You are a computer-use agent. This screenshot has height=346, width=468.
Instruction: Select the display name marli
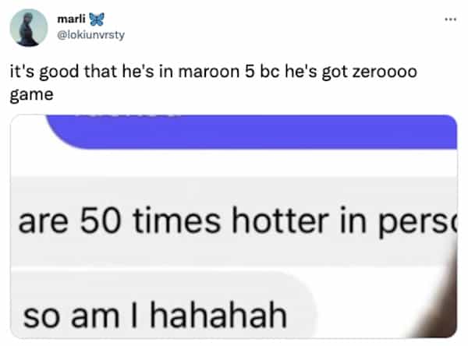click(71, 19)
